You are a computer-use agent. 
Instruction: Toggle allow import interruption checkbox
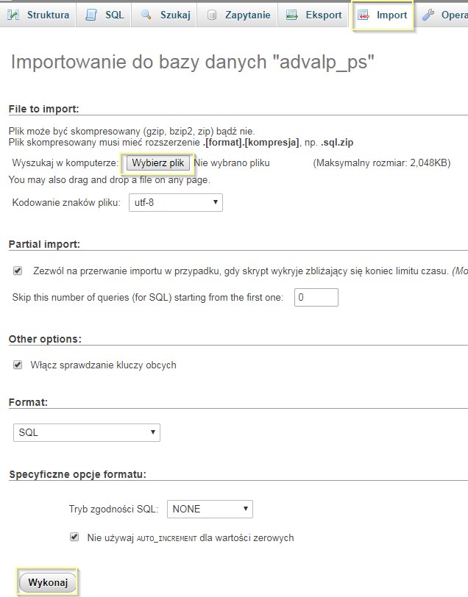point(18,271)
